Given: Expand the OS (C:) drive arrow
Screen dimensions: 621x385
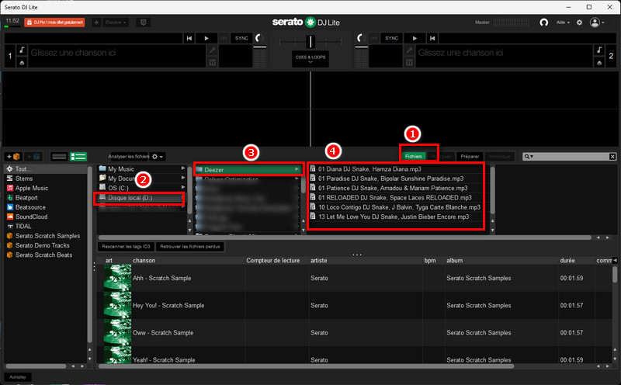Looking at the screenshot, I should point(183,187).
